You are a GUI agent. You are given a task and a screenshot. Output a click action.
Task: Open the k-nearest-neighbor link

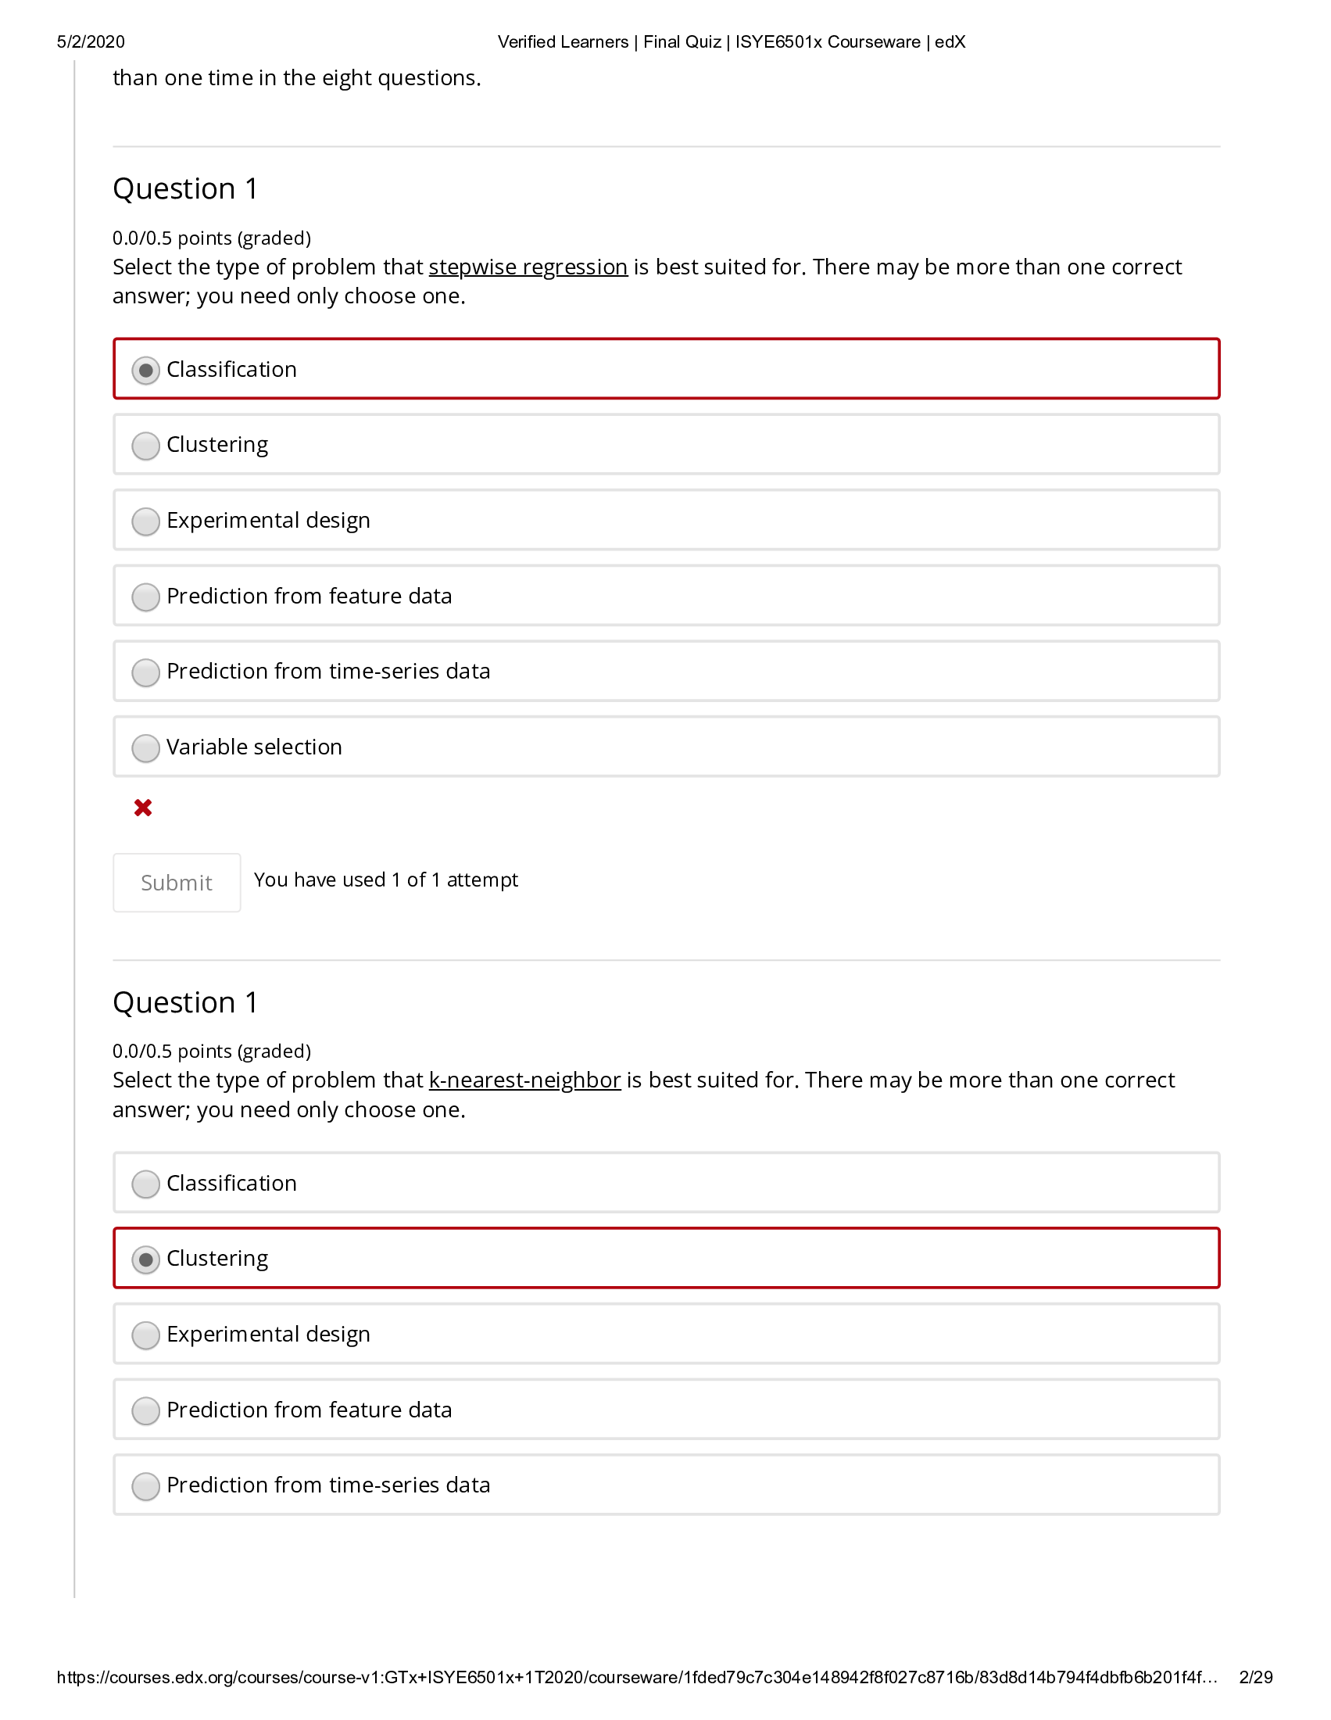tap(525, 1080)
